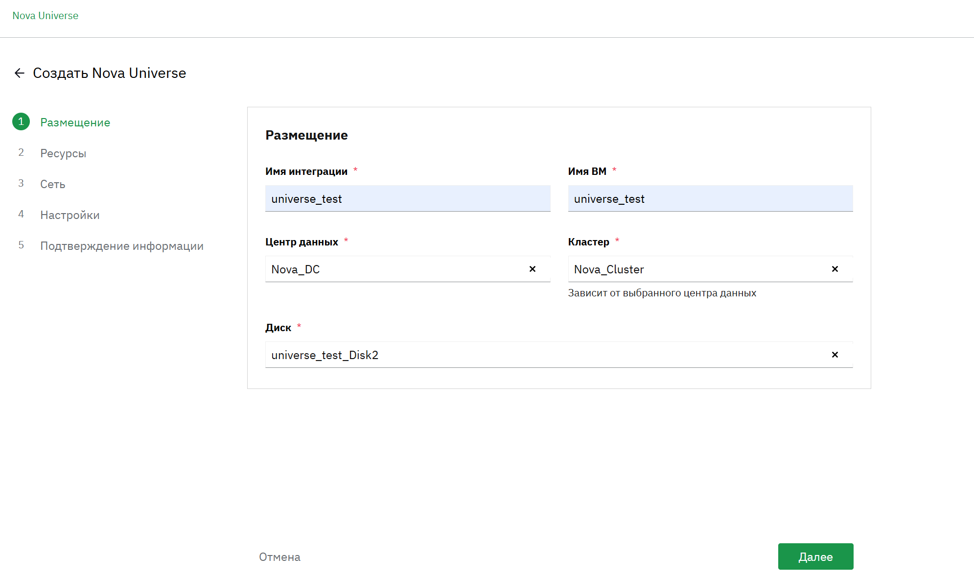
Task: Go to the Настройки step
Action: coord(70,215)
